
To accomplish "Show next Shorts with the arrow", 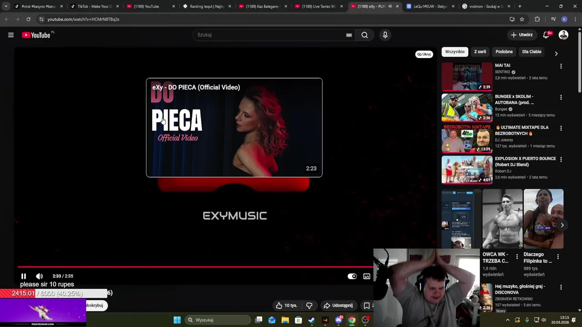I will click(562, 225).
